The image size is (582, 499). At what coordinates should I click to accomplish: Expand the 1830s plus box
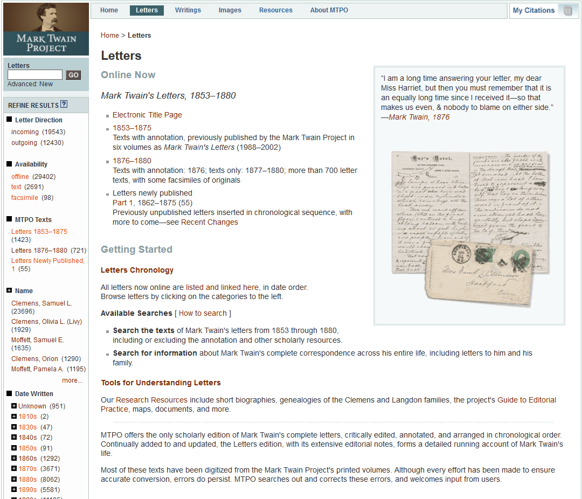(x=14, y=427)
